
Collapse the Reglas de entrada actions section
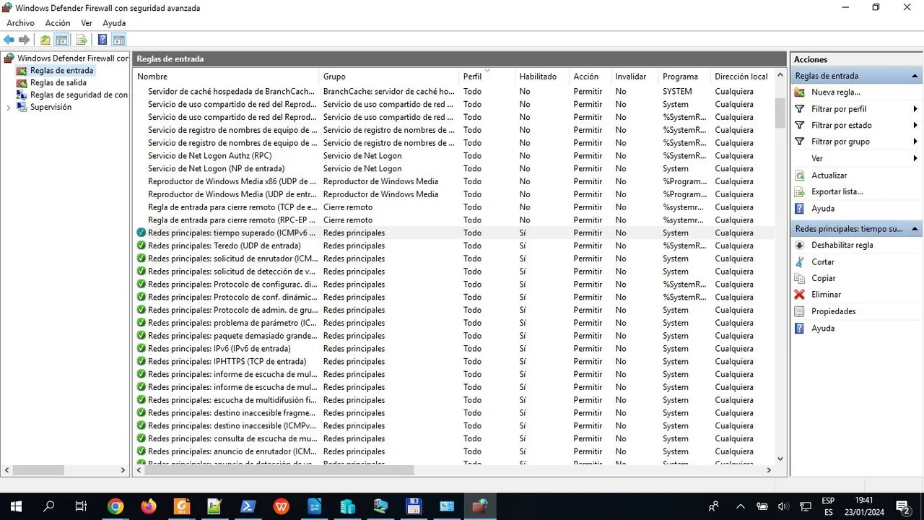click(x=915, y=76)
